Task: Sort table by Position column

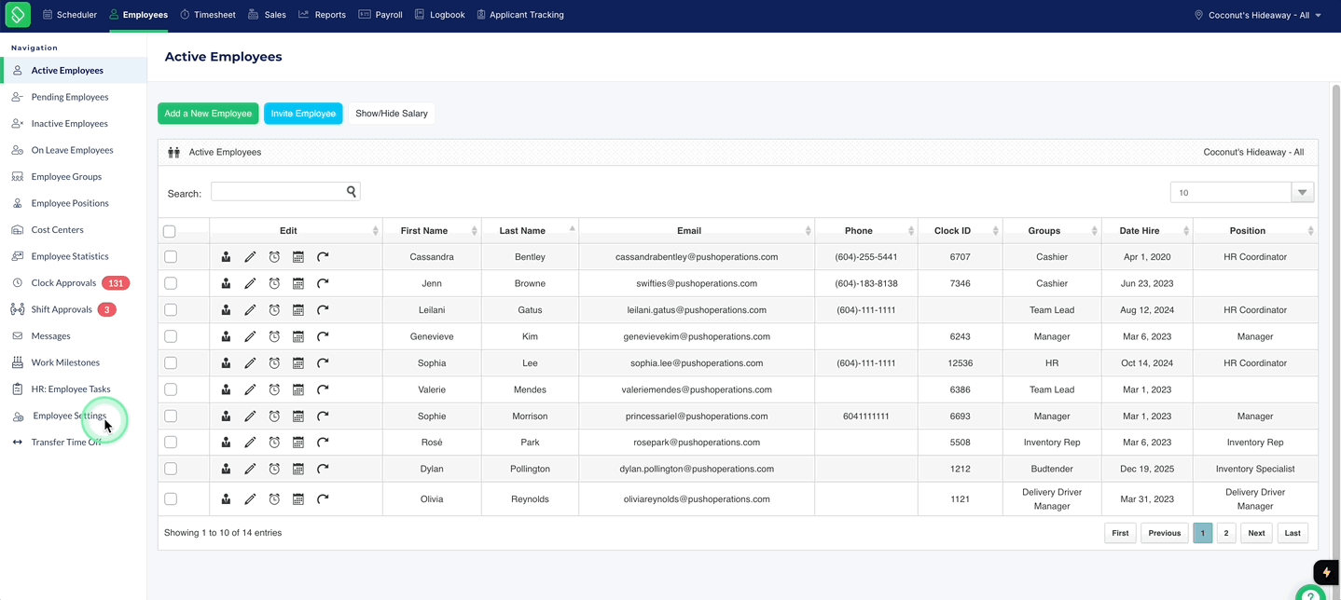Action: [1255, 230]
